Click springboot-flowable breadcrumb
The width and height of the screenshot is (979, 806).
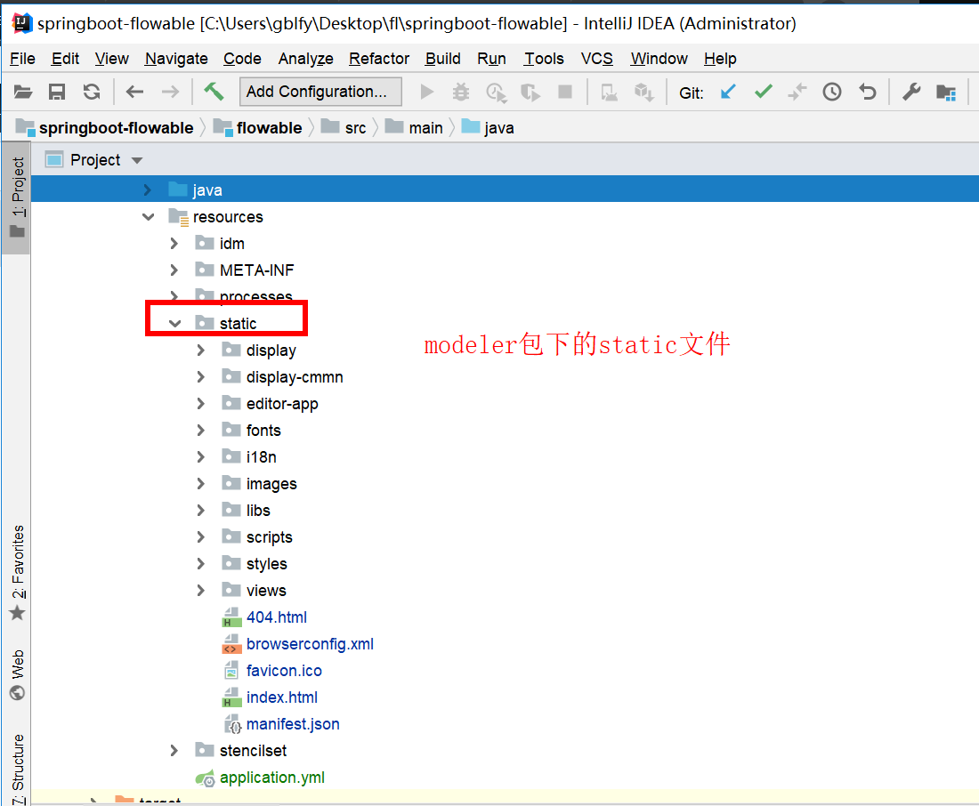[x=116, y=128]
